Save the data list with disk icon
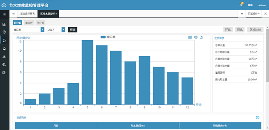This screenshot has height=130, width=269. tap(257, 117)
